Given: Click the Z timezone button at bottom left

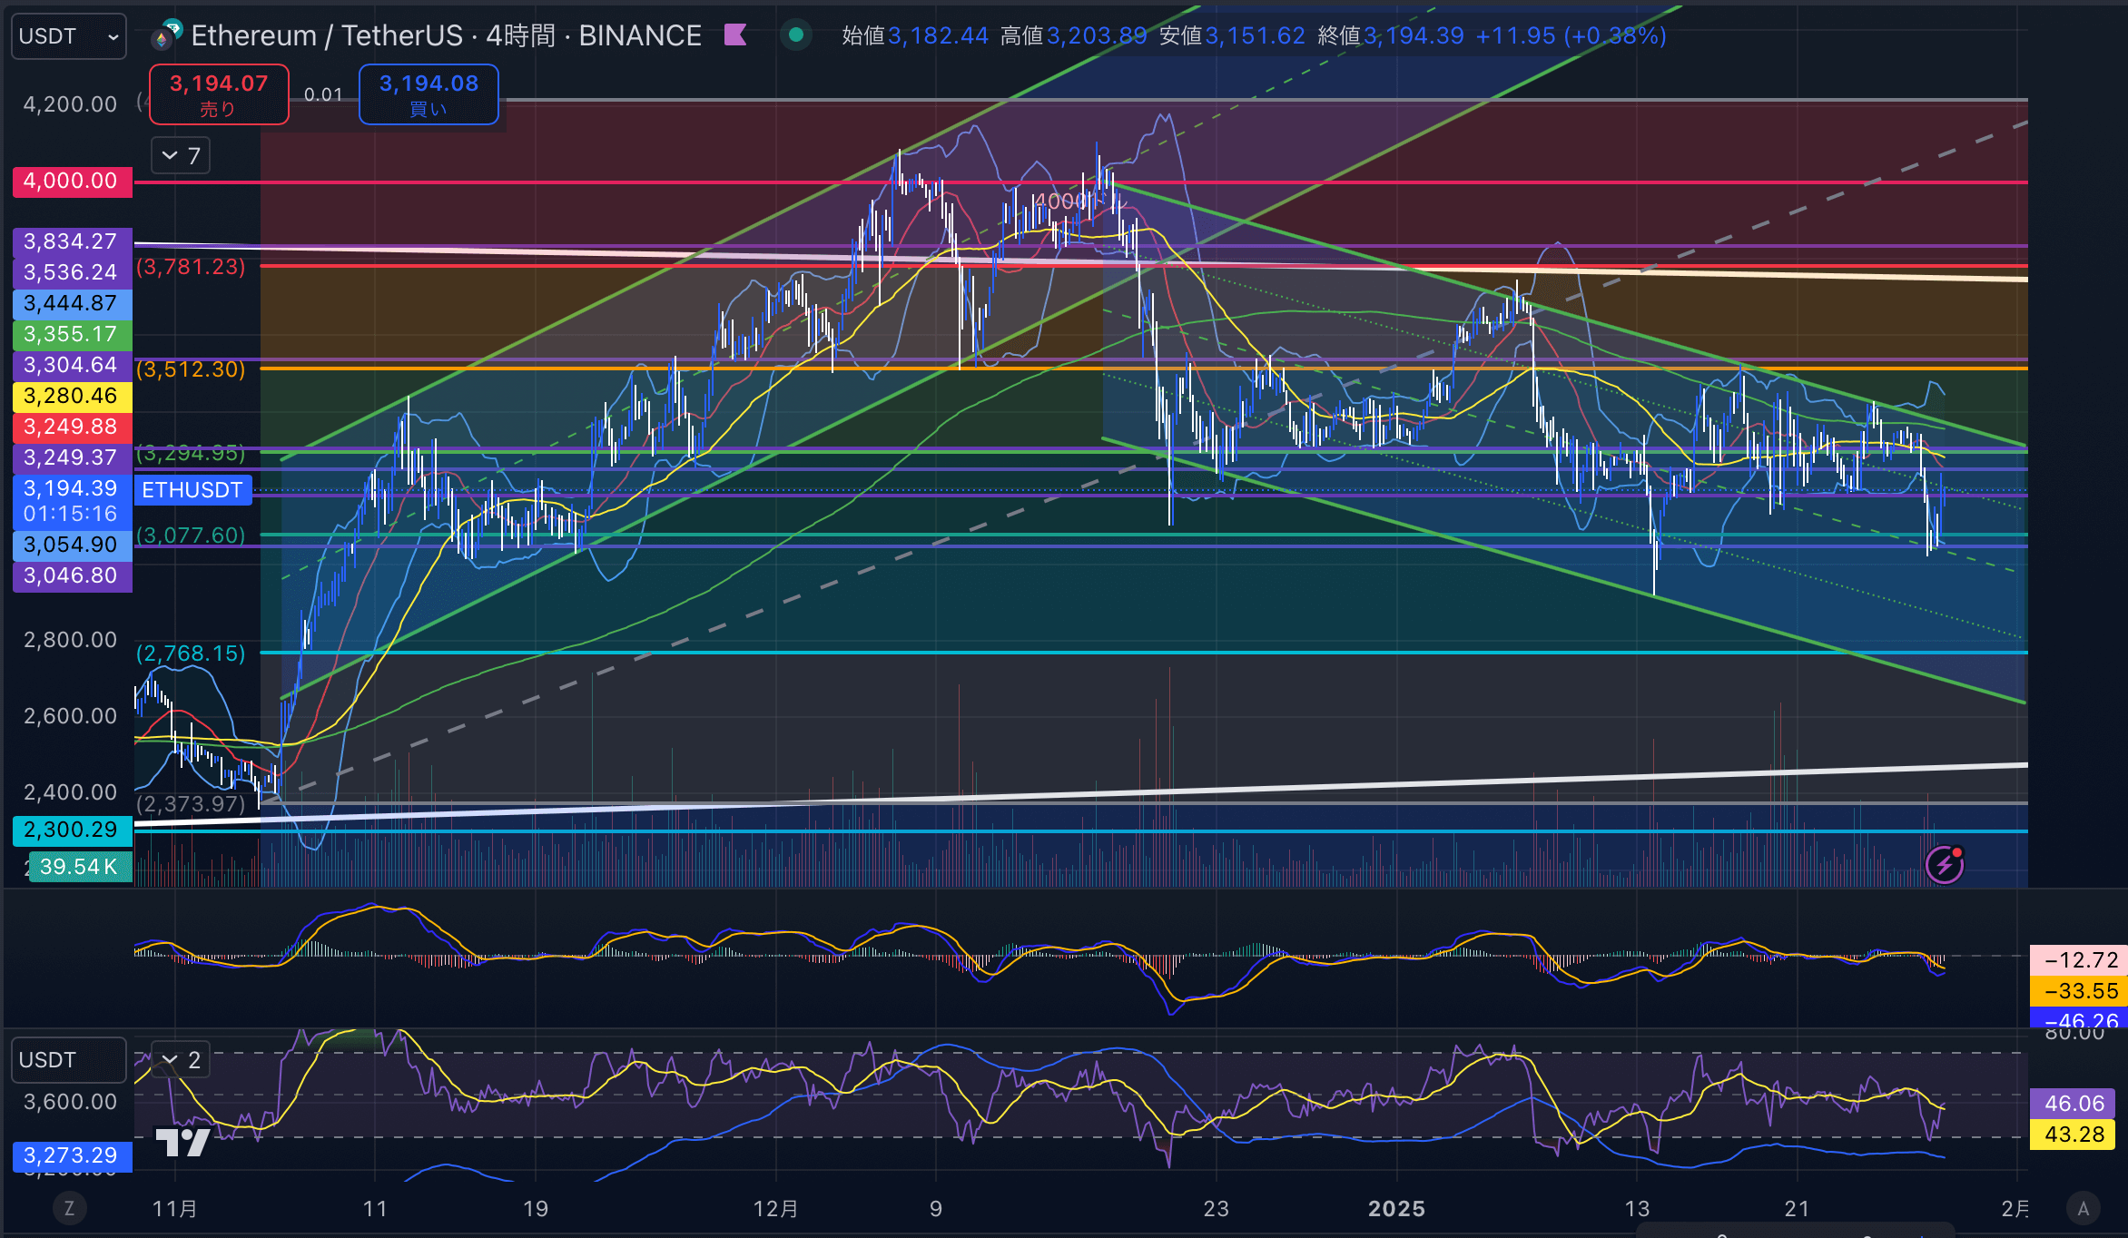Looking at the screenshot, I should point(69,1208).
